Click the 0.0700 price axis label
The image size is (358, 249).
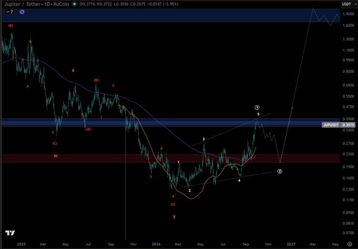(x=348, y=233)
